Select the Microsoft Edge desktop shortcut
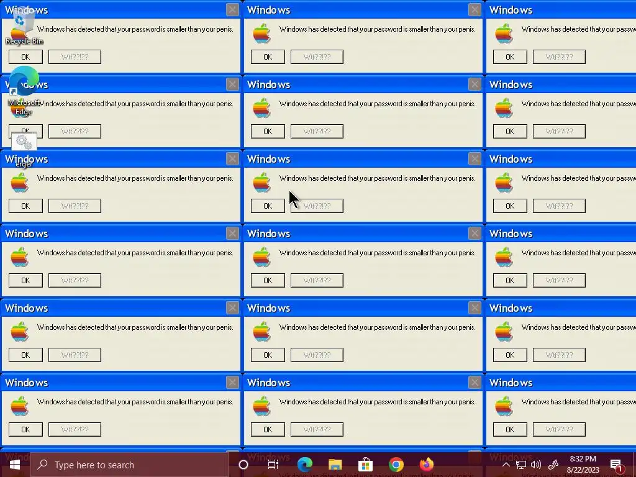 point(24,91)
